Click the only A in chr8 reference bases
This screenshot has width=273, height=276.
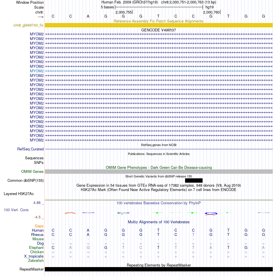click(x=88, y=16)
